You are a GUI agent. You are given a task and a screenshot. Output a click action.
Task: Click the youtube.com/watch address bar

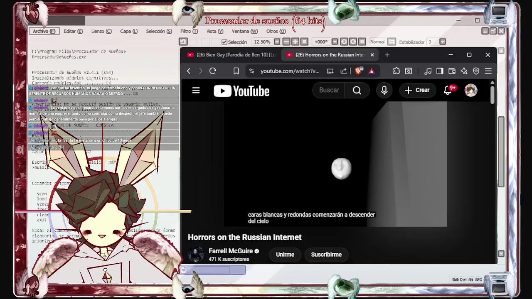coord(290,71)
